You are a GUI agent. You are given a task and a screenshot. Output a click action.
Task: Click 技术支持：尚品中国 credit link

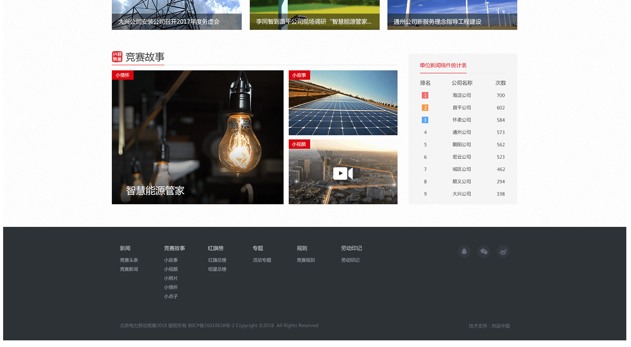point(489,326)
